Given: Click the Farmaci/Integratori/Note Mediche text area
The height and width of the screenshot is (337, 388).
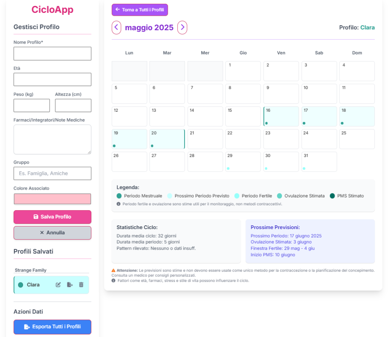Looking at the screenshot, I should [52, 139].
